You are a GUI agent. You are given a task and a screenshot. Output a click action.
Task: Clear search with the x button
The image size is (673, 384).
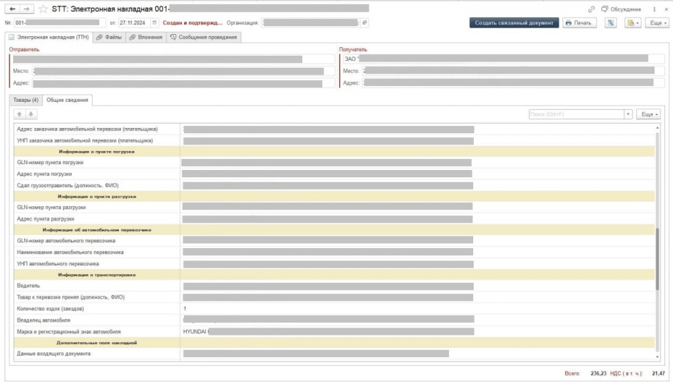[628, 114]
